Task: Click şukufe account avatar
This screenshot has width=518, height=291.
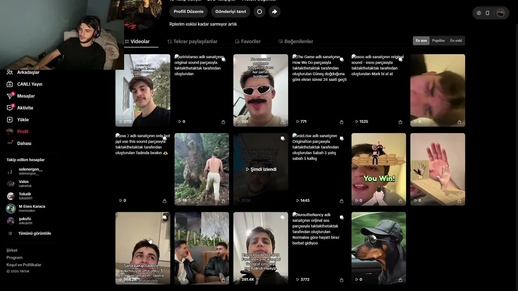Action: pyautogui.click(x=11, y=221)
